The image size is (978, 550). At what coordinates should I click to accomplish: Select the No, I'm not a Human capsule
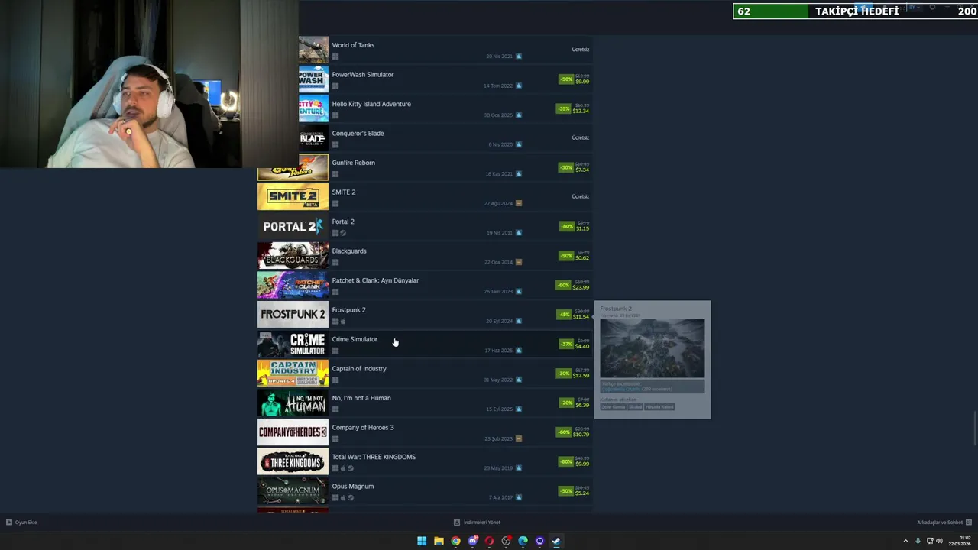[x=293, y=403]
